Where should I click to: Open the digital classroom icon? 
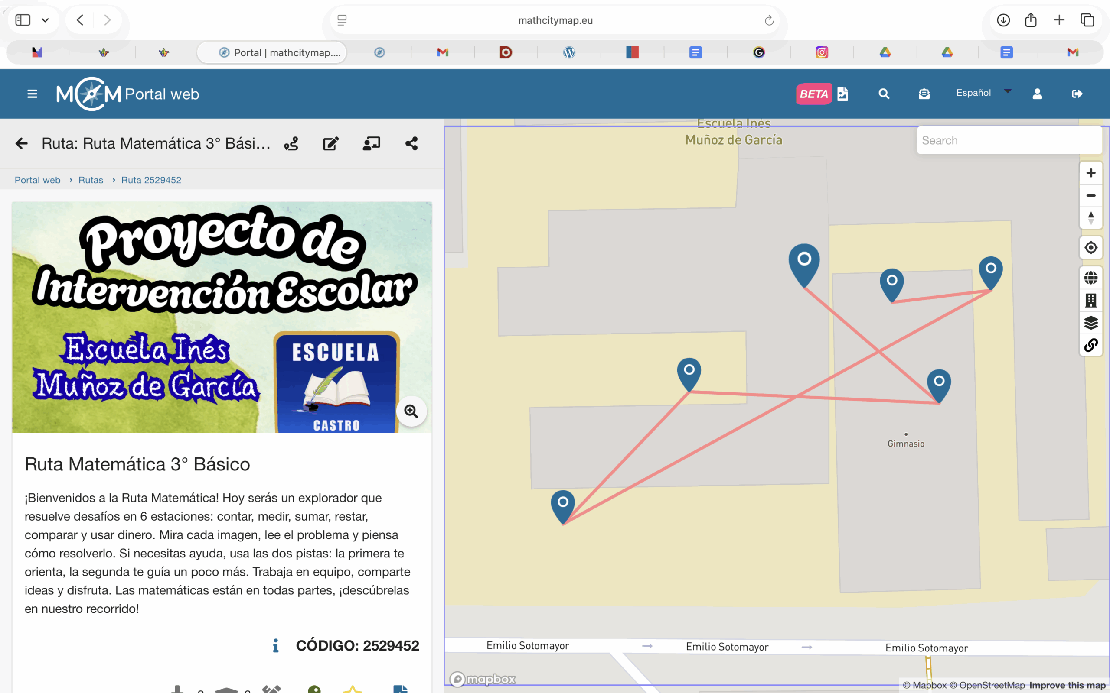click(x=371, y=143)
